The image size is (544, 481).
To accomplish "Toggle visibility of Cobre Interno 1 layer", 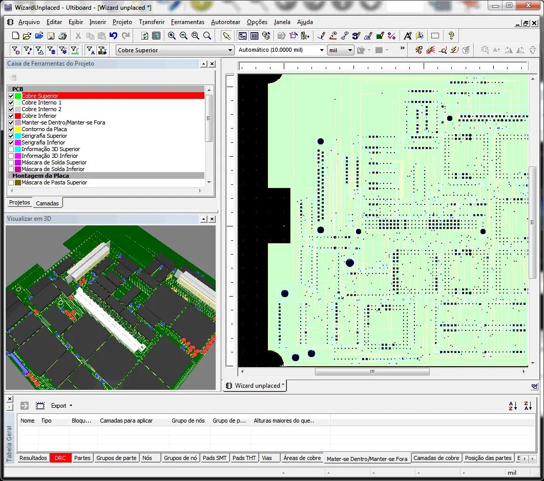I will click(11, 102).
